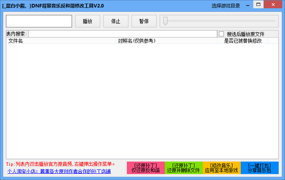The height and width of the screenshot is (180, 285).
Task: Click the playback progress slider handle
Action: [165, 21]
